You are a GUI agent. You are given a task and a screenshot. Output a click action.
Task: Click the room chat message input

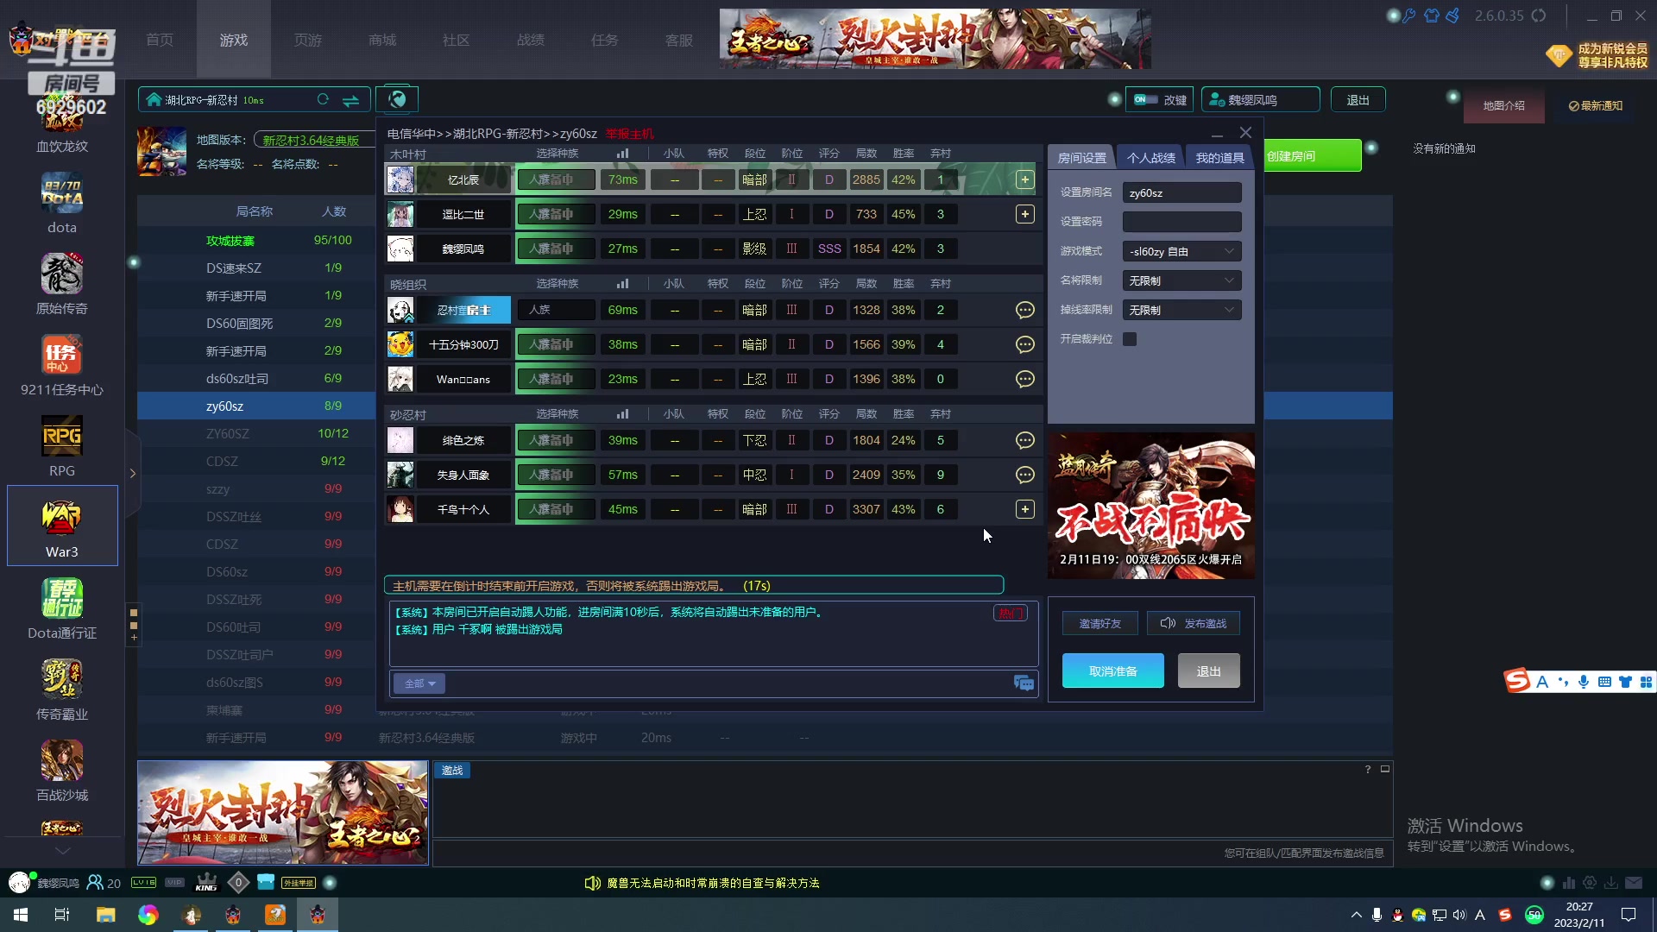coord(729,683)
